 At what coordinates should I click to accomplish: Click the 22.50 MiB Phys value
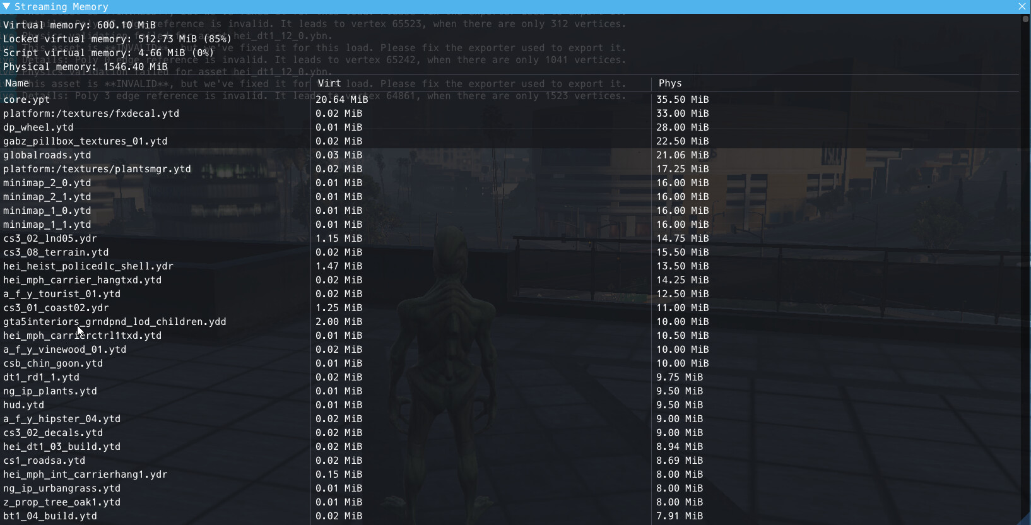[683, 141]
